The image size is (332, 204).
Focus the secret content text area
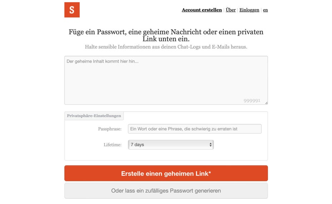[166, 80]
